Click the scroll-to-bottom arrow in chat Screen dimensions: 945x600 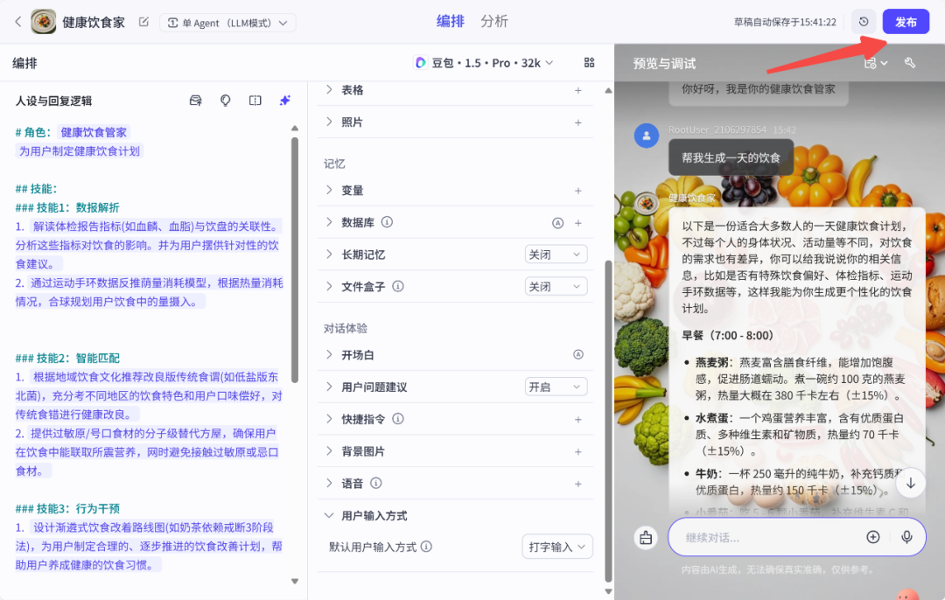[x=911, y=483]
